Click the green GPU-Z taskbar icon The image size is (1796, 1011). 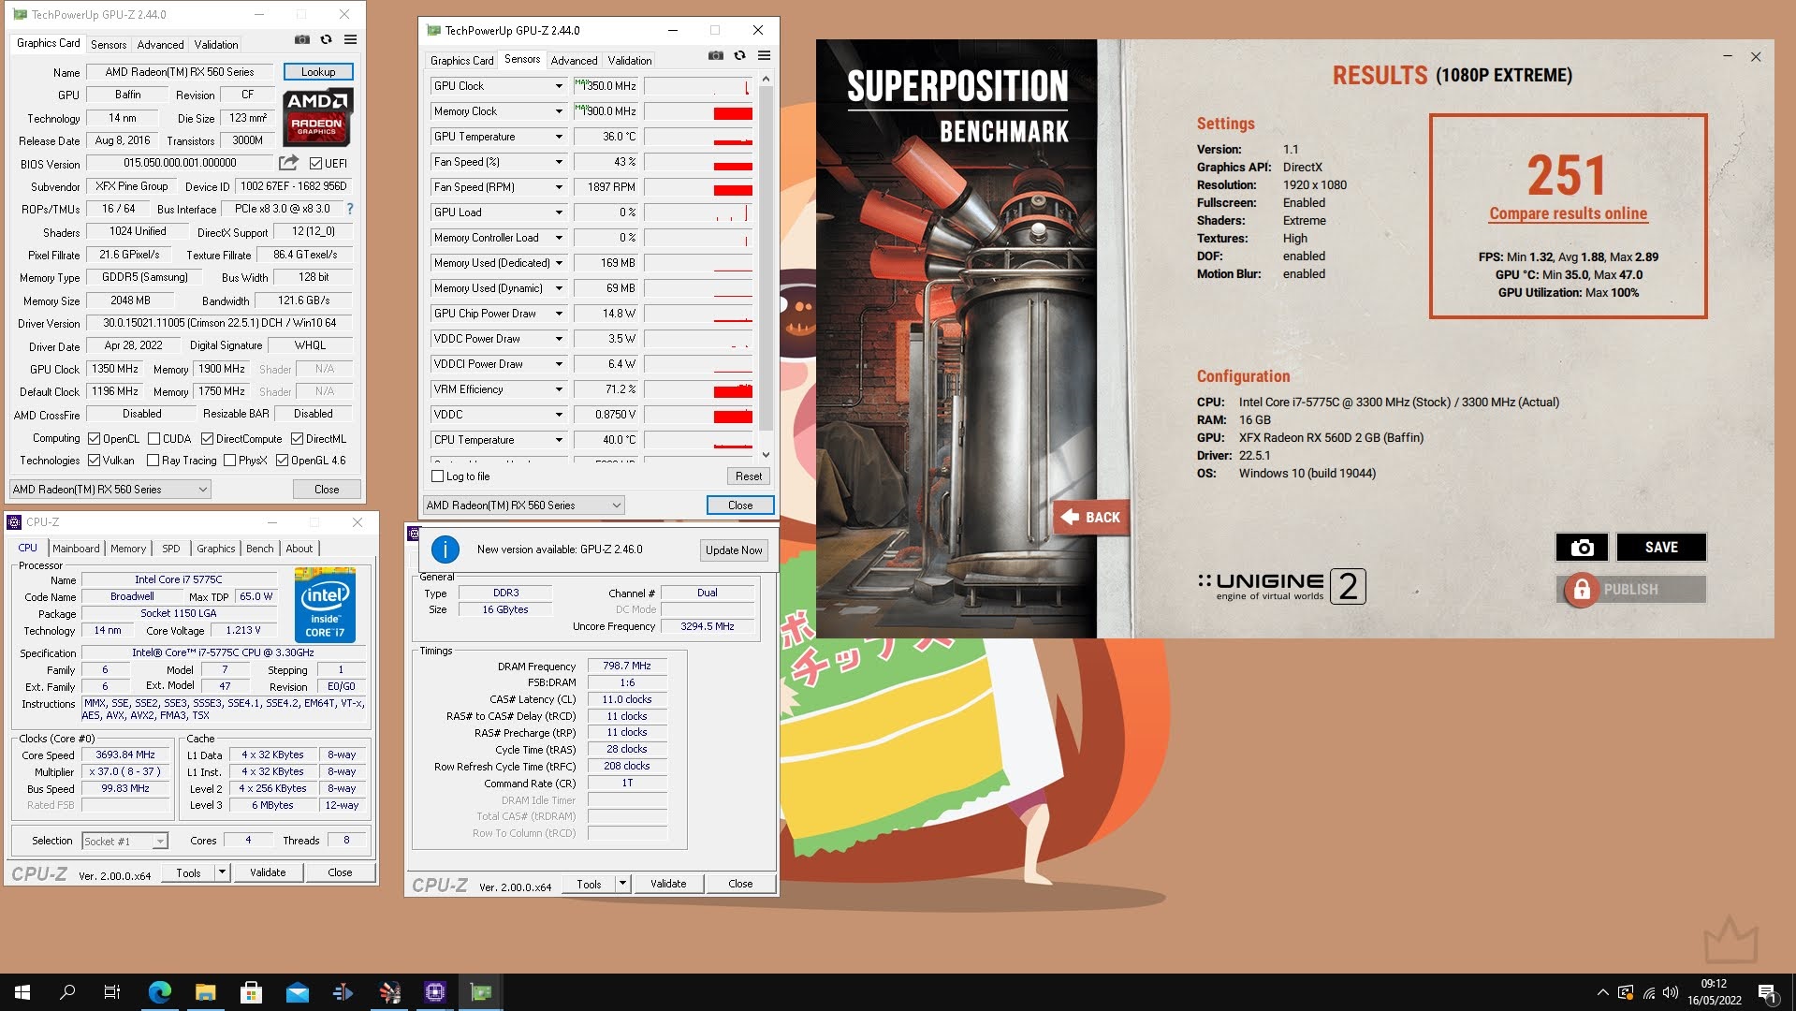(x=481, y=992)
